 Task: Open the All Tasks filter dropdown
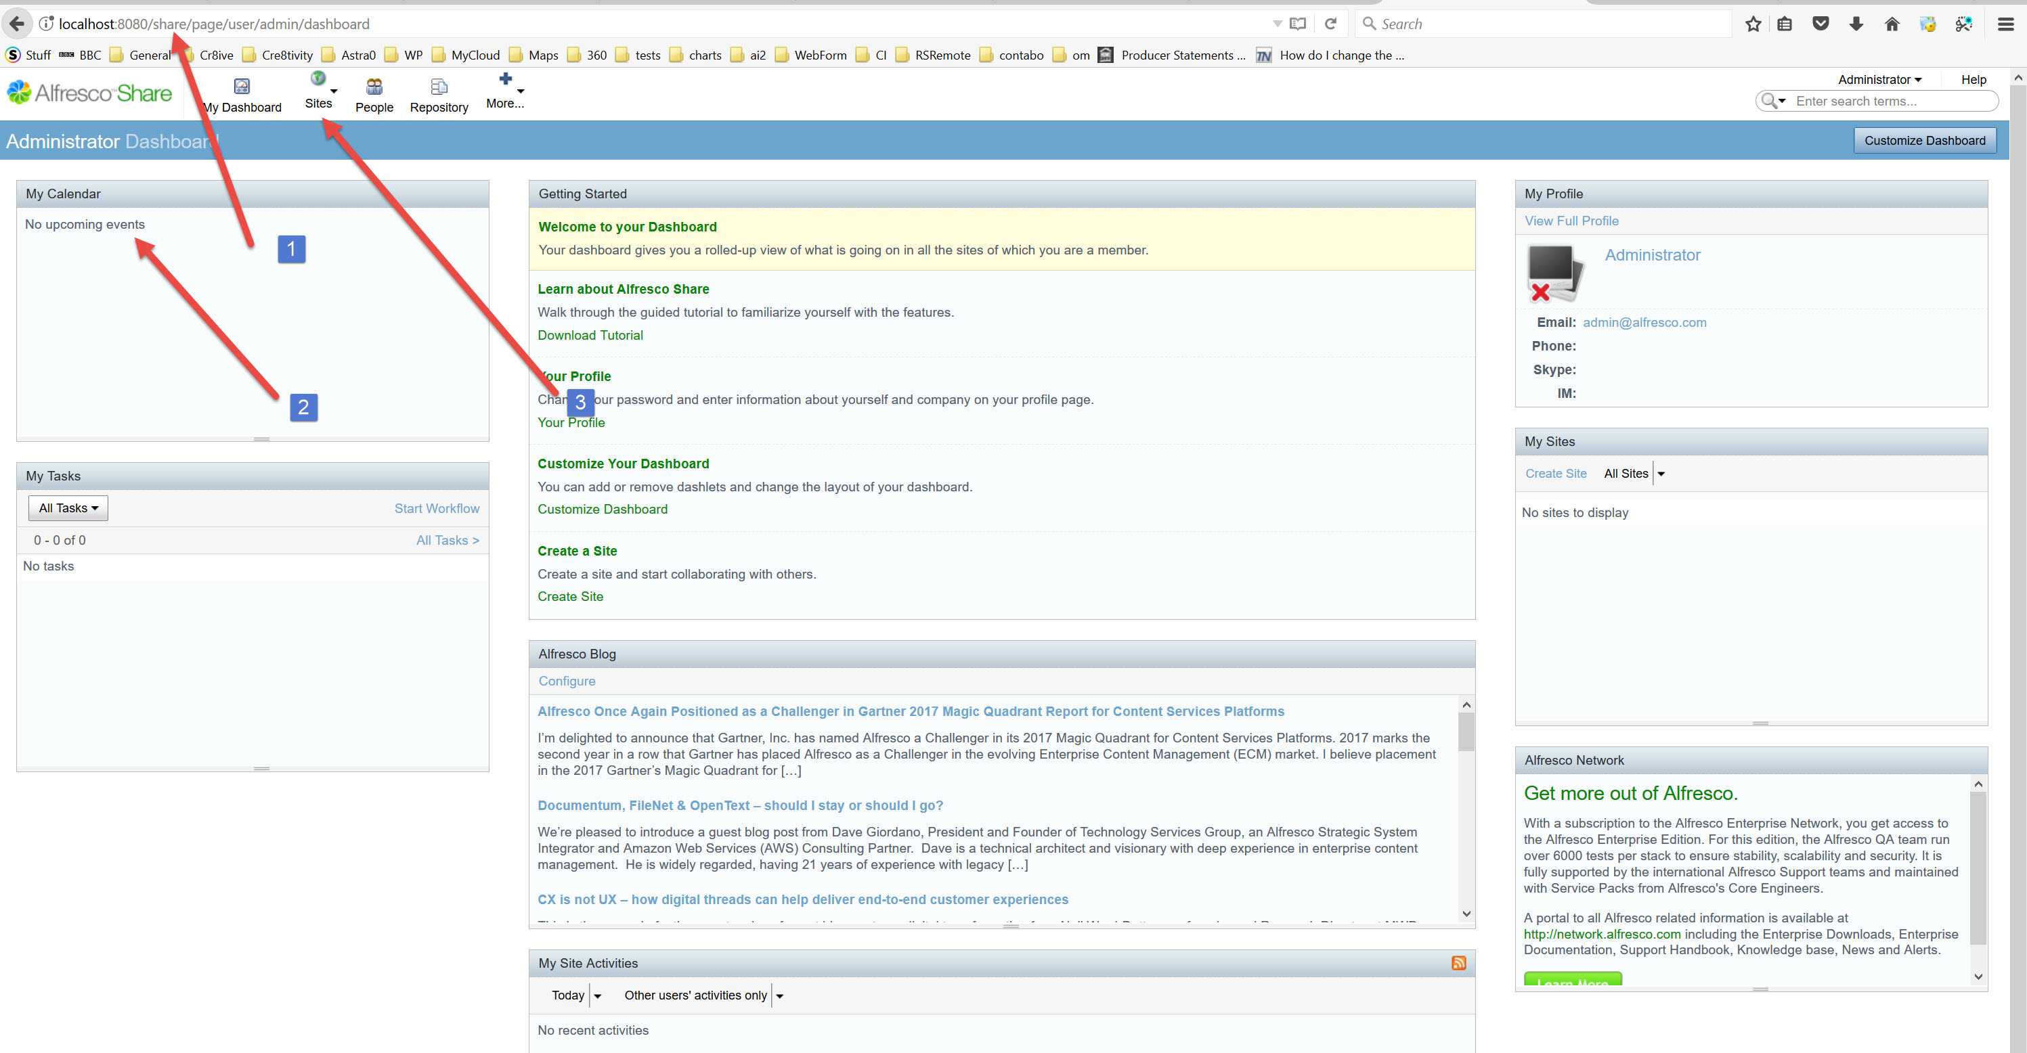(68, 508)
